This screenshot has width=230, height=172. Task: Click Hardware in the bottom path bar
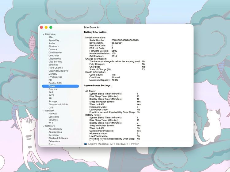(122, 144)
